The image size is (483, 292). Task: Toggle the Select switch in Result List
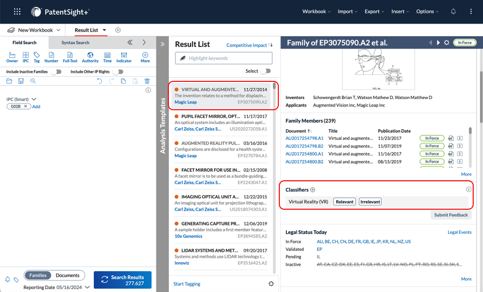tap(266, 71)
